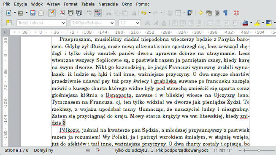Open the Widok menu
This screenshot has height=155, width=276.
(37, 4)
